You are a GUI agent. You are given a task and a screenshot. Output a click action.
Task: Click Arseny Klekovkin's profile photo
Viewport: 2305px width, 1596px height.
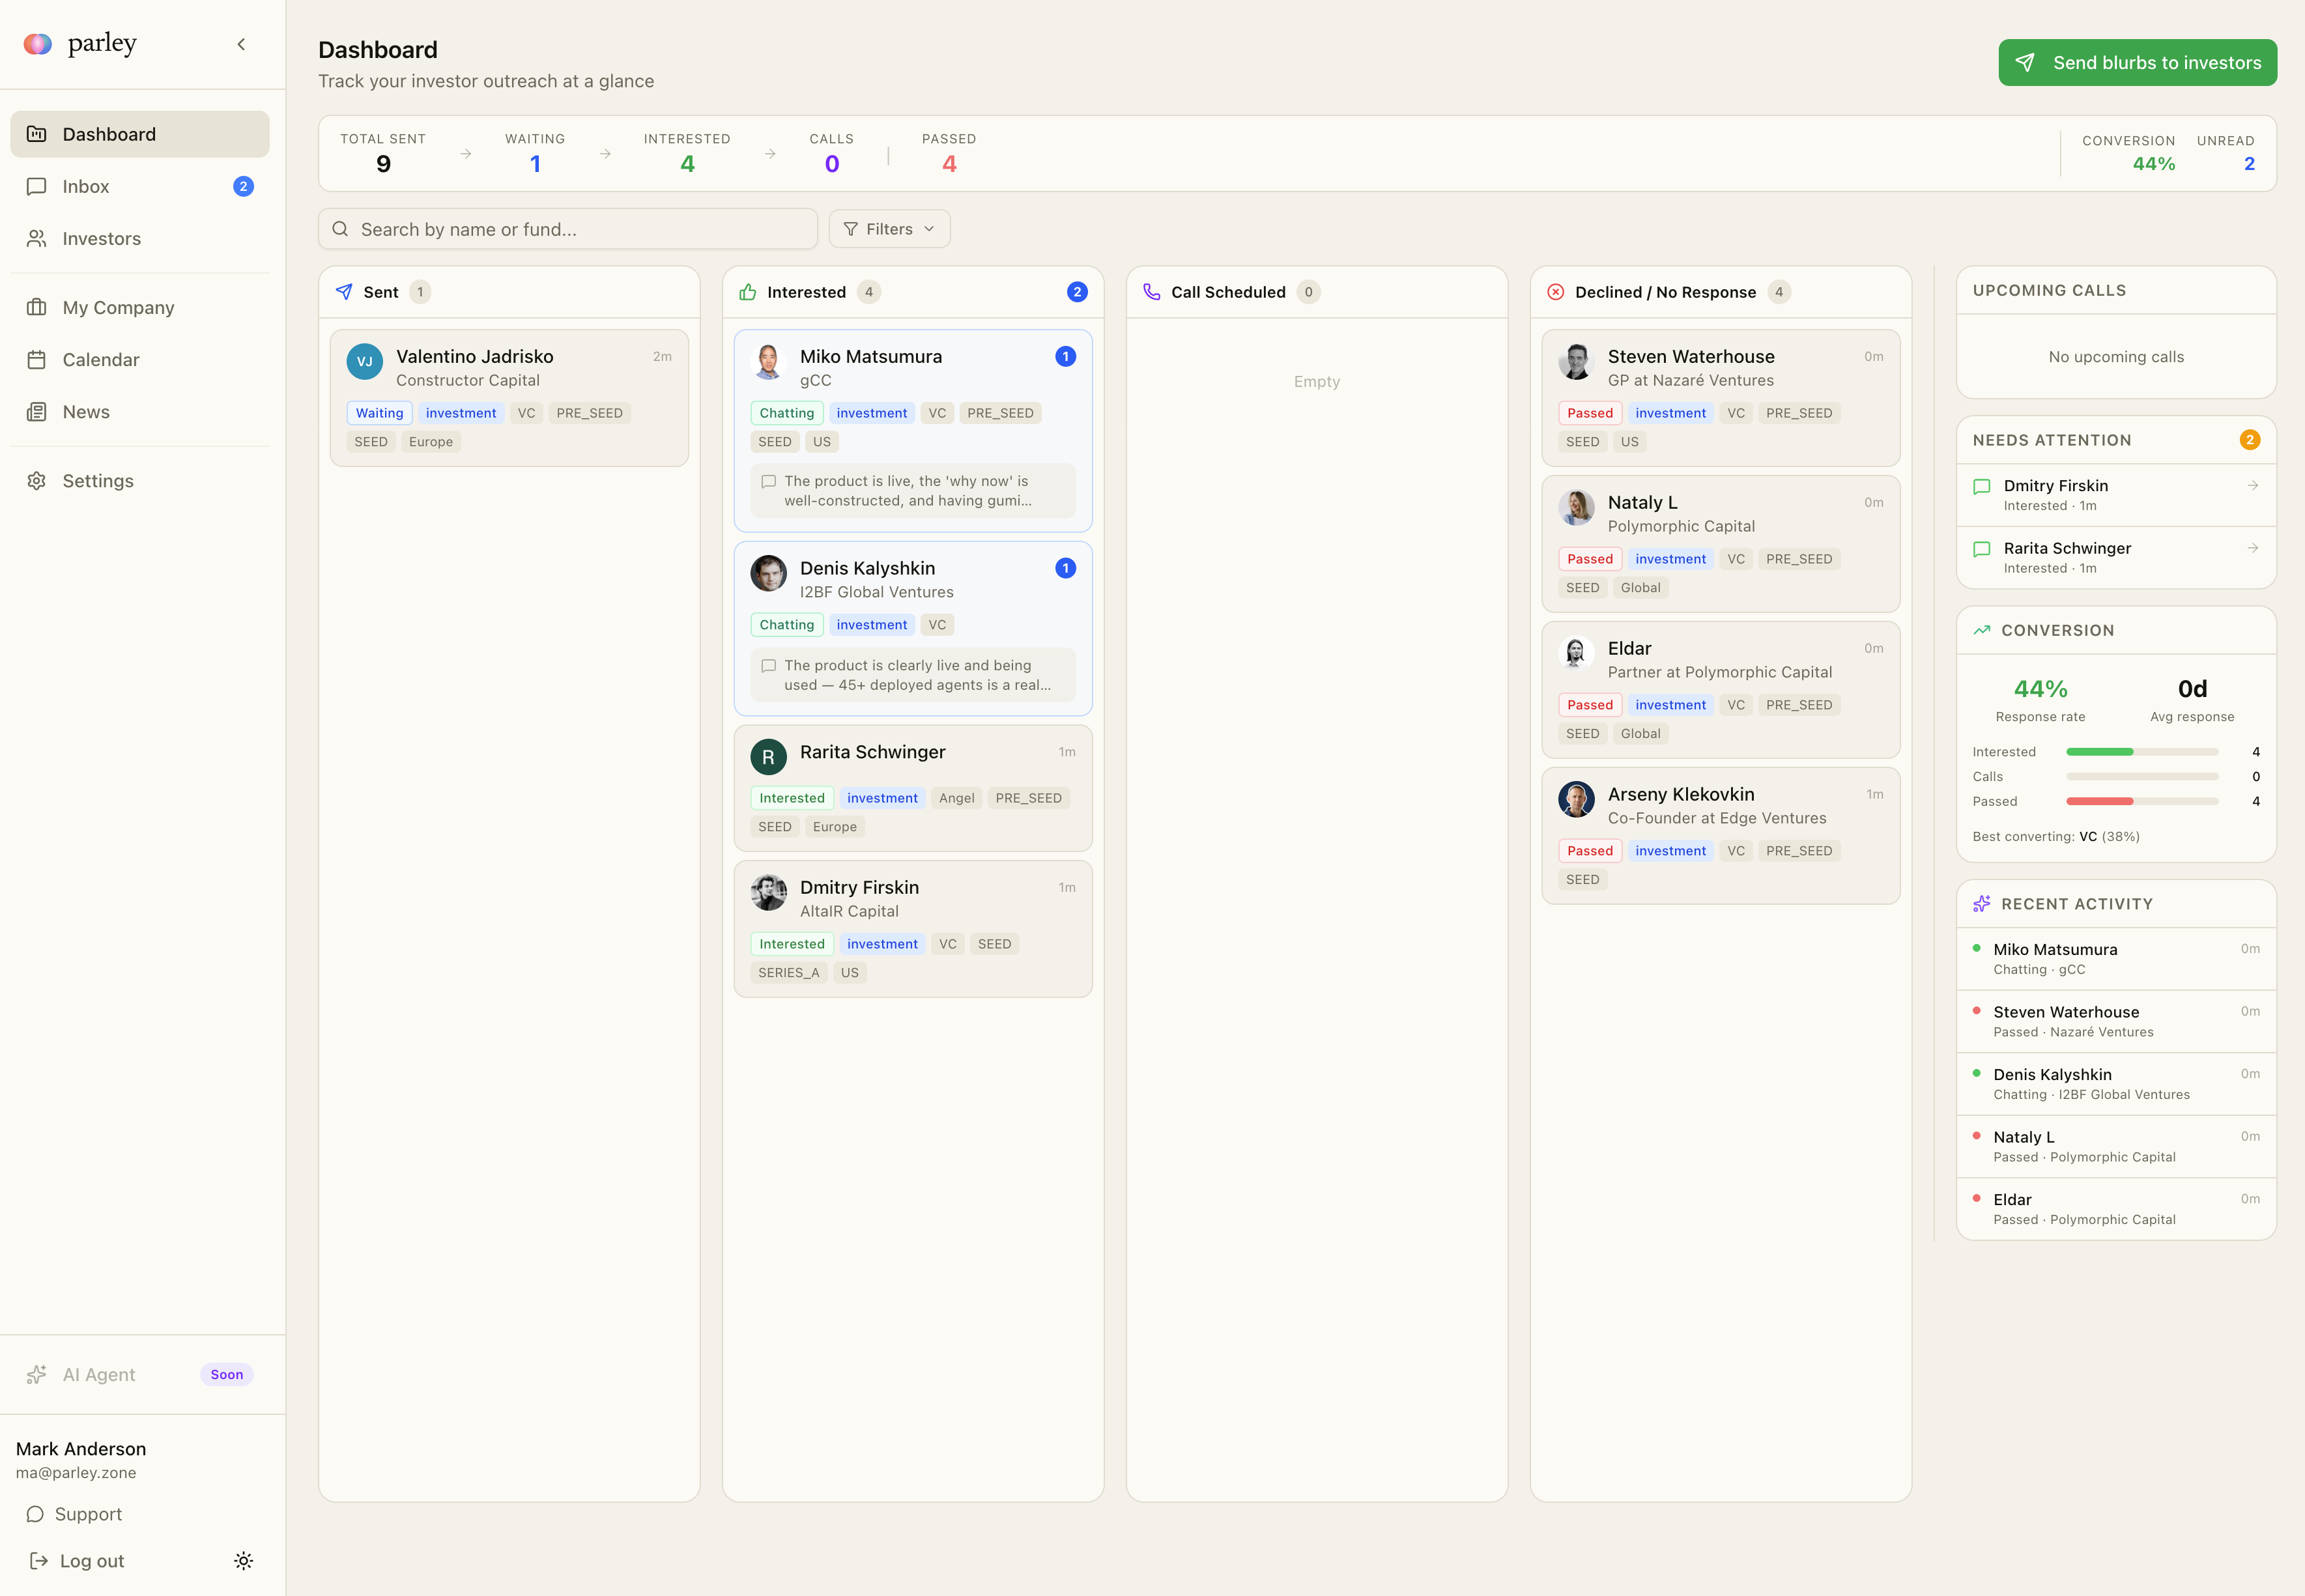coord(1577,800)
